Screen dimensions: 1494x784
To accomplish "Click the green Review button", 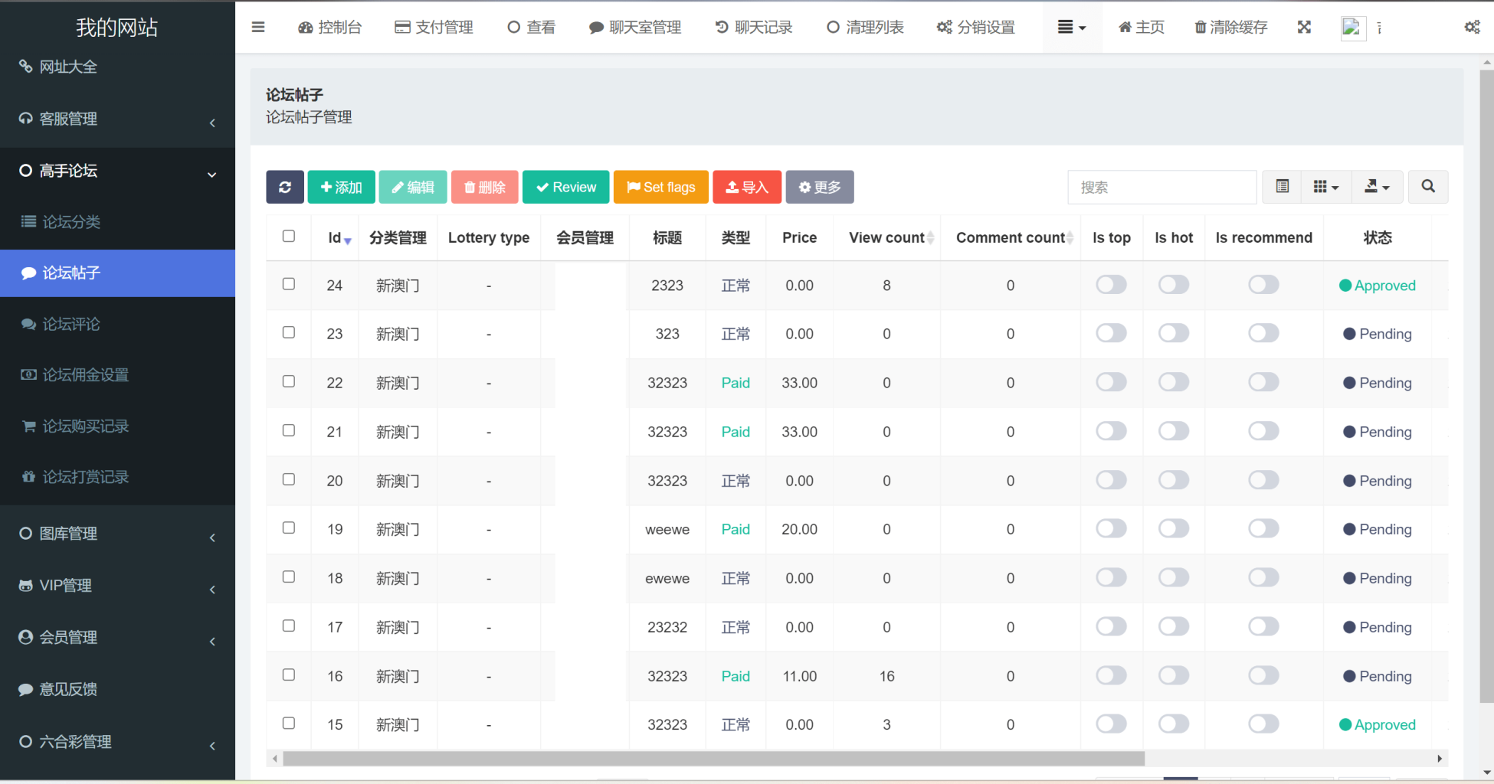I will (565, 187).
